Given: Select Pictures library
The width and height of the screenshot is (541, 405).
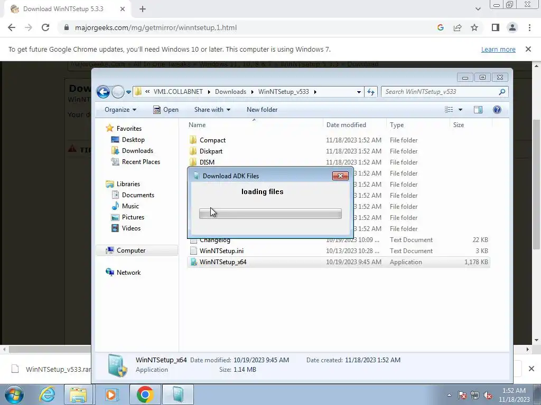Looking at the screenshot, I should click(x=133, y=217).
